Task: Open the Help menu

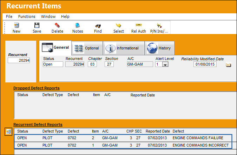Action: (x=65, y=16)
